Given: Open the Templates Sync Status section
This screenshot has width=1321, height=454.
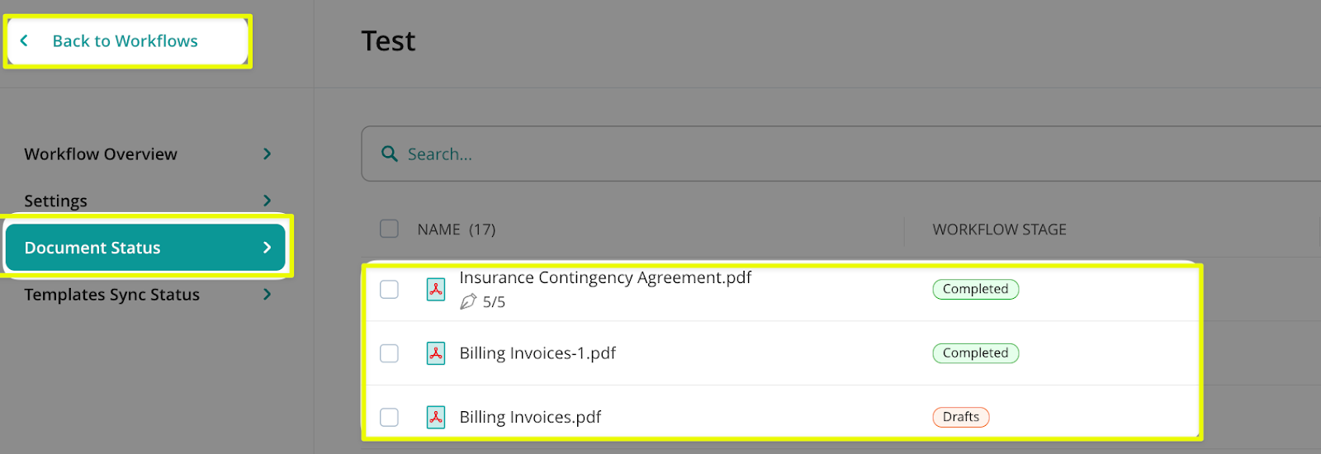Looking at the screenshot, I should coord(111,295).
